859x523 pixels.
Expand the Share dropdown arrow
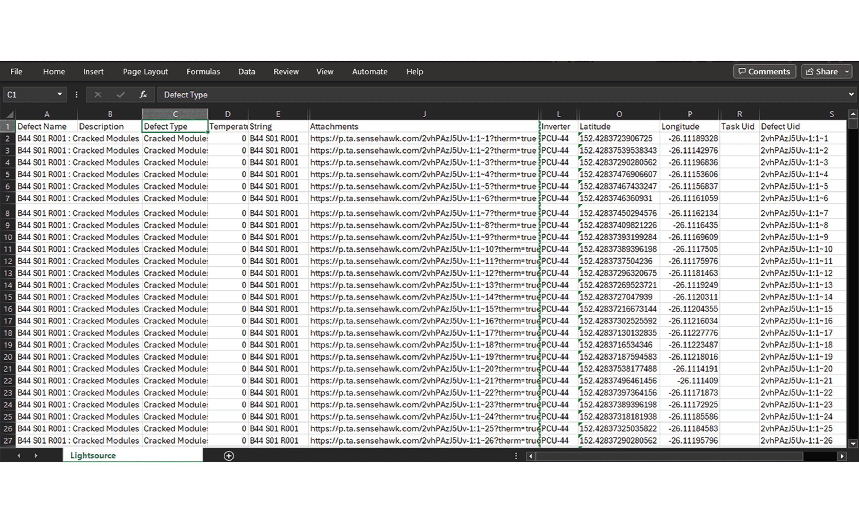tap(847, 71)
